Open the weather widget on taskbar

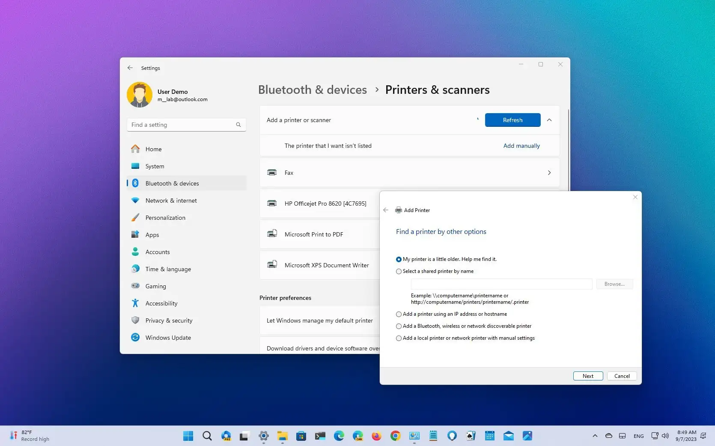(x=30, y=436)
